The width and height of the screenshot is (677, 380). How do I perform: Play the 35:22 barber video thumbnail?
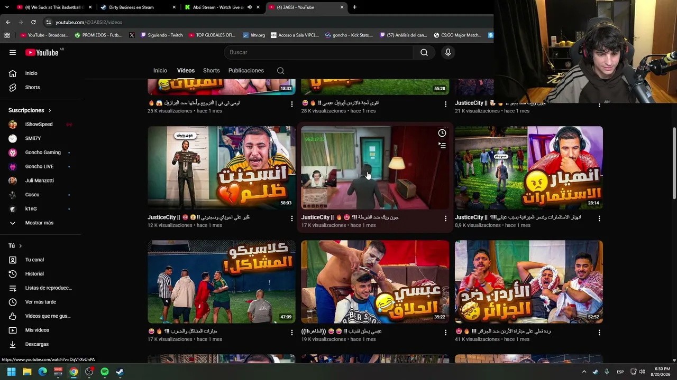tap(375, 282)
